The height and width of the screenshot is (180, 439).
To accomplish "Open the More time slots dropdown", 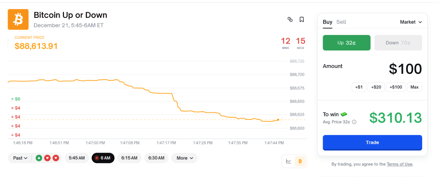I will click(184, 158).
